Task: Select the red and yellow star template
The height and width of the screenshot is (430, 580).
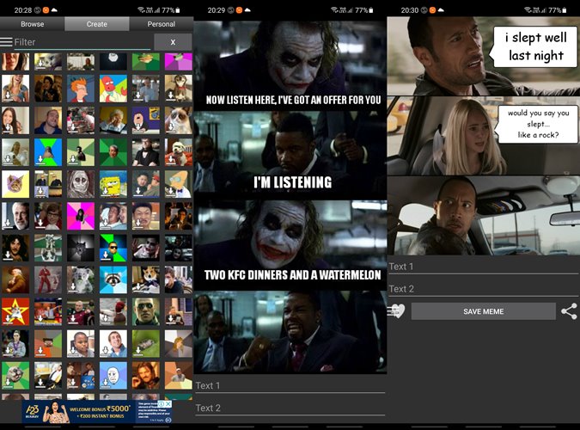Action: [x=15, y=311]
